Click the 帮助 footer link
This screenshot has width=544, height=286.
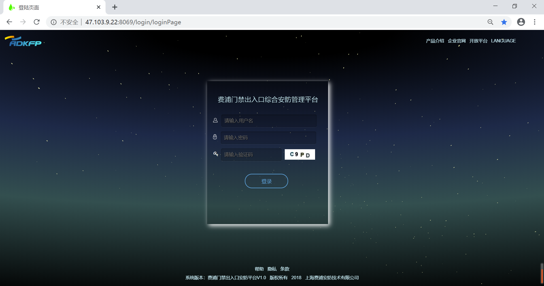[x=259, y=269]
